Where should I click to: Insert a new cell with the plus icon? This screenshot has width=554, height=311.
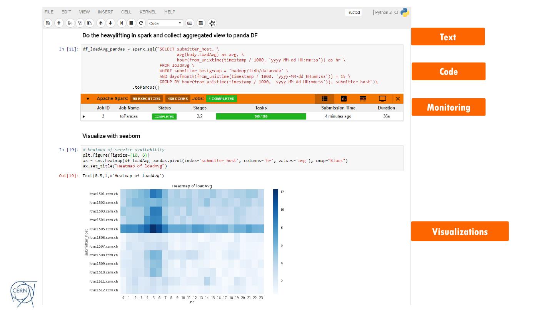pos(59,23)
